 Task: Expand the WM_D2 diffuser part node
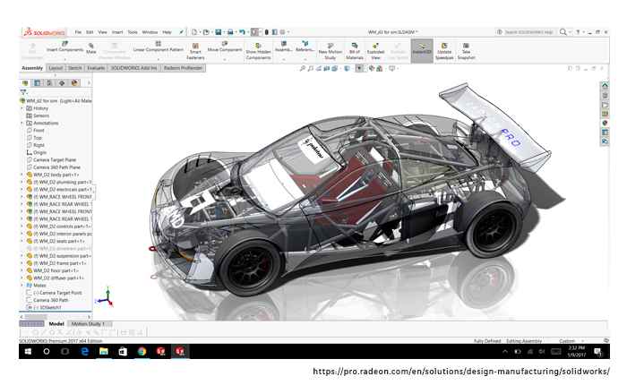coord(22,278)
